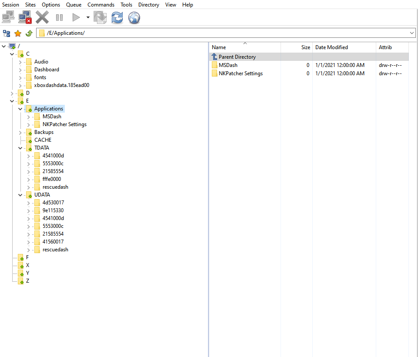The width and height of the screenshot is (418, 357).
Task: Open the Queue menu
Action: click(x=74, y=5)
